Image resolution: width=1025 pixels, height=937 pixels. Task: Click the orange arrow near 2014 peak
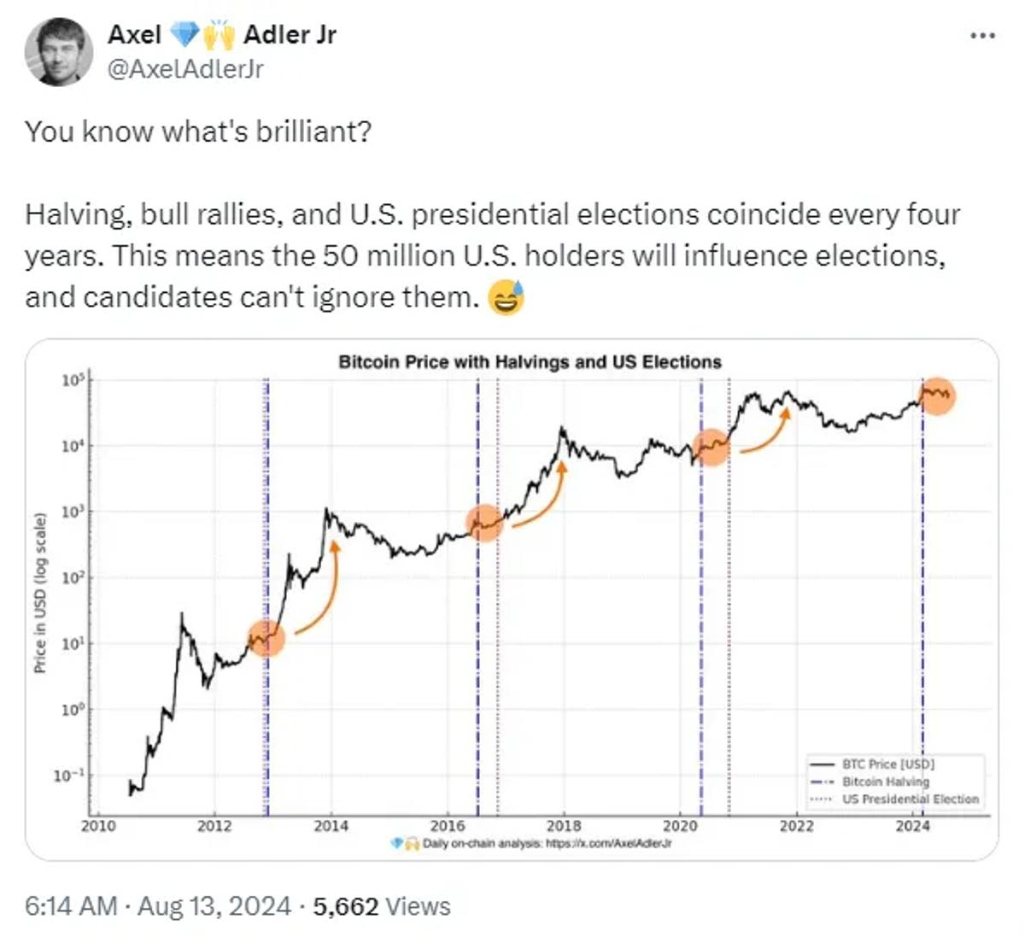coord(316,588)
